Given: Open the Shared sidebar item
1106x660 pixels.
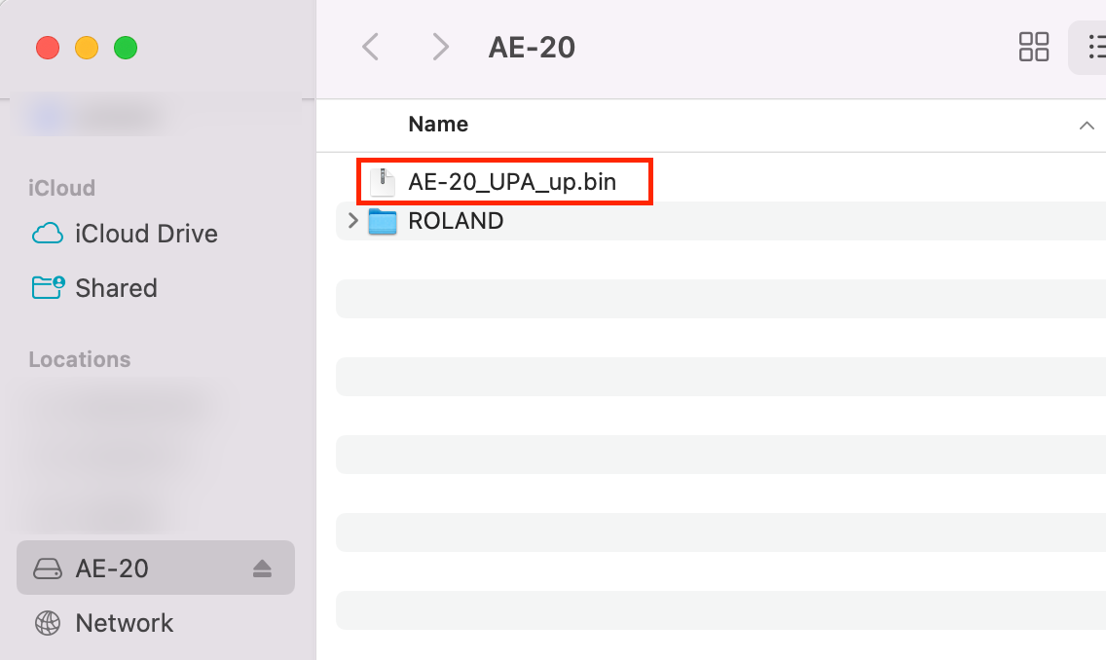Looking at the screenshot, I should tap(116, 288).
